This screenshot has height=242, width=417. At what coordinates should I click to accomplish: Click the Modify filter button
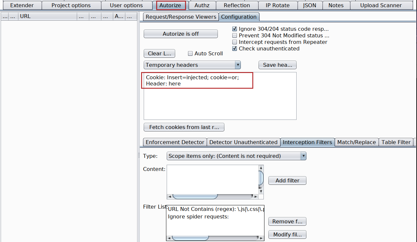(287, 234)
